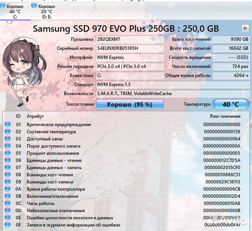Image resolution: width=252 pixels, height=231 pixels.
Task: Click status orb for attribute 0B
Action: pos(7,196)
